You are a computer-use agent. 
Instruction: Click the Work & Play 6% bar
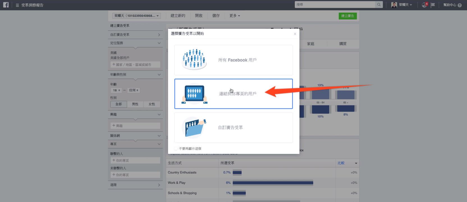tap(273, 183)
